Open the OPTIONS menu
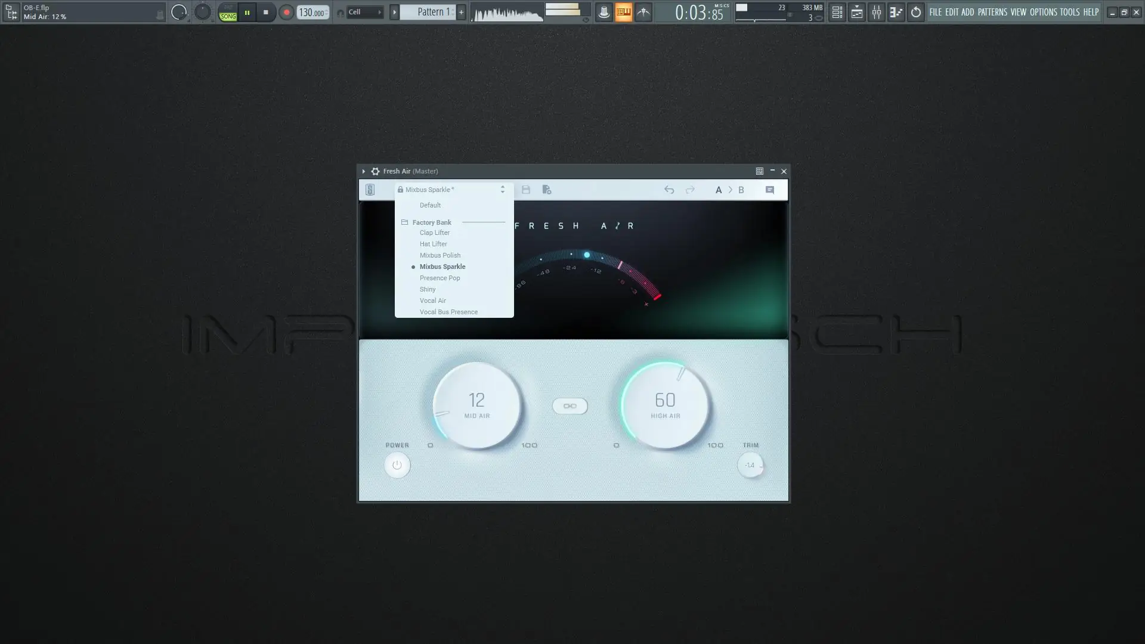1145x644 pixels. tap(1043, 12)
